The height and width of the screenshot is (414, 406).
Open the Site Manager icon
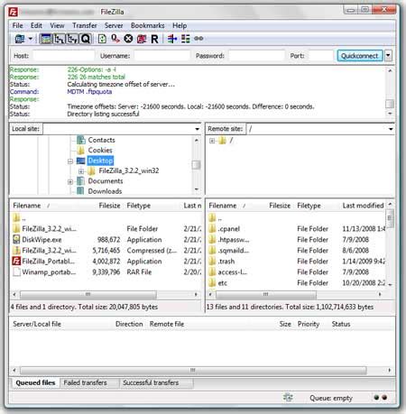point(20,39)
